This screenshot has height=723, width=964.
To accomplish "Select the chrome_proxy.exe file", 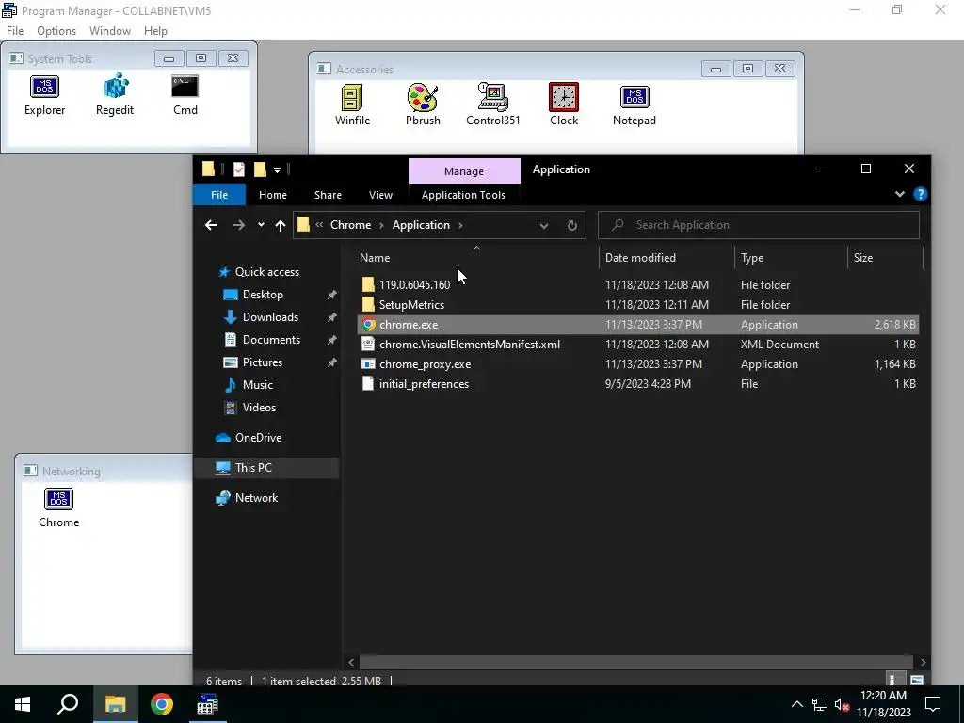I will point(637,364).
